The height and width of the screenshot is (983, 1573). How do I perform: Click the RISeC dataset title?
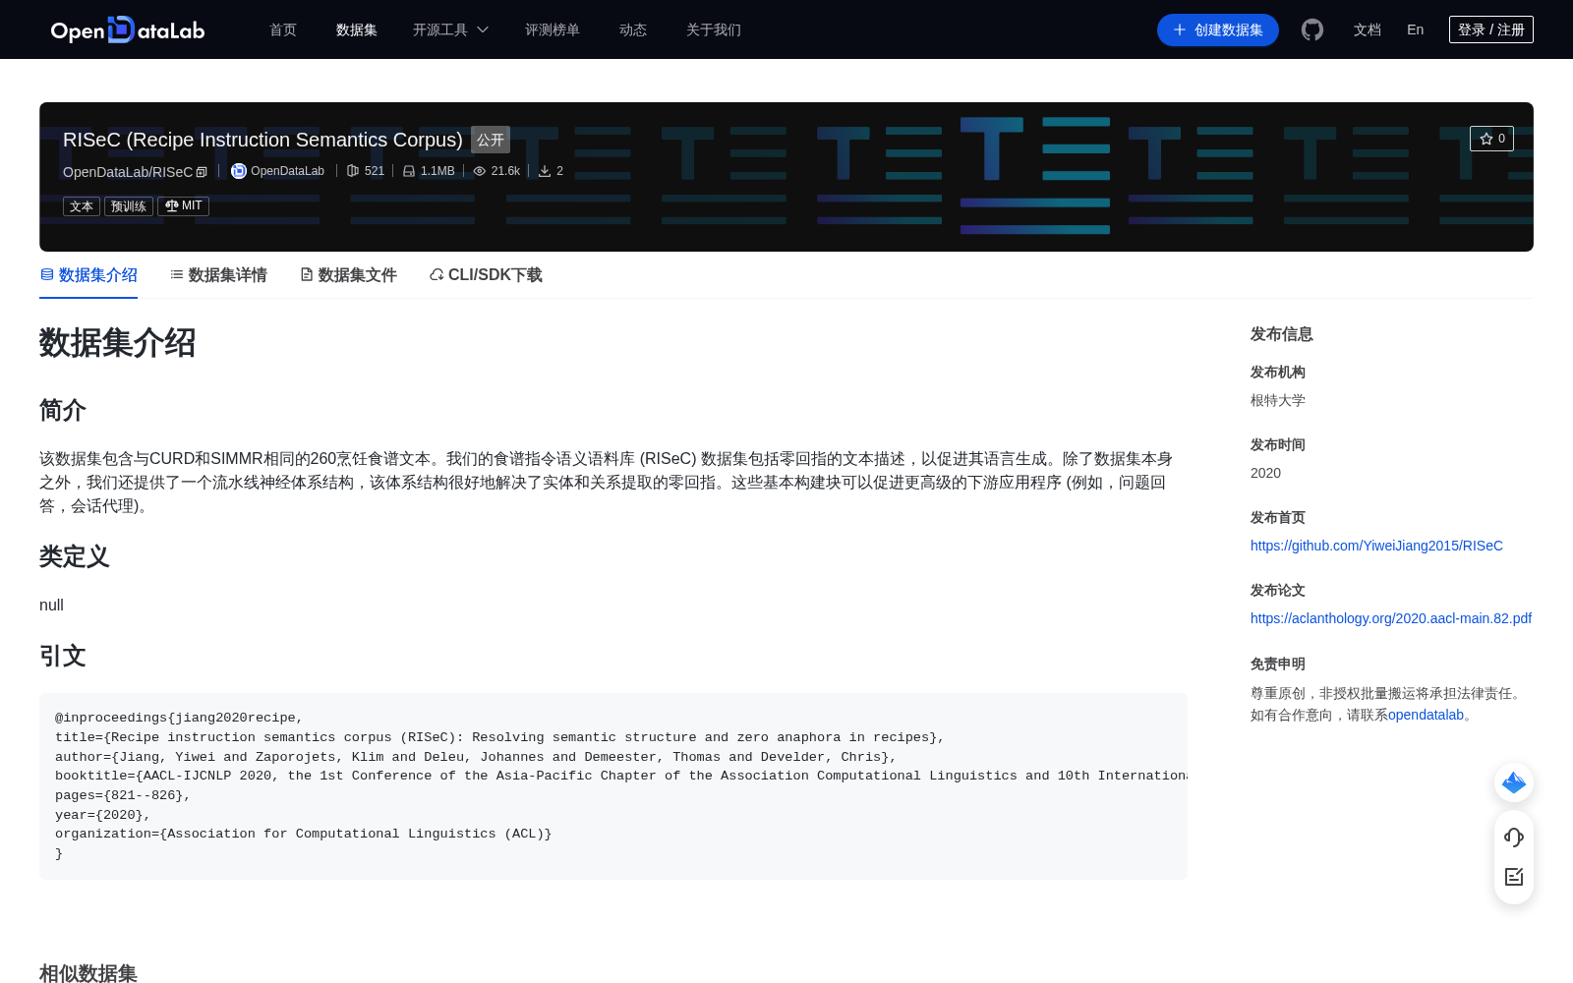262,140
